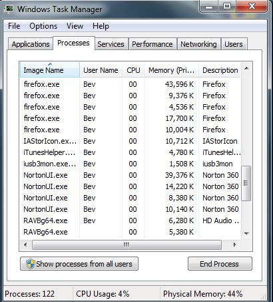The width and height of the screenshot is (273, 302).
Task: Click the vertical scrollbar thumb
Action: (246, 183)
